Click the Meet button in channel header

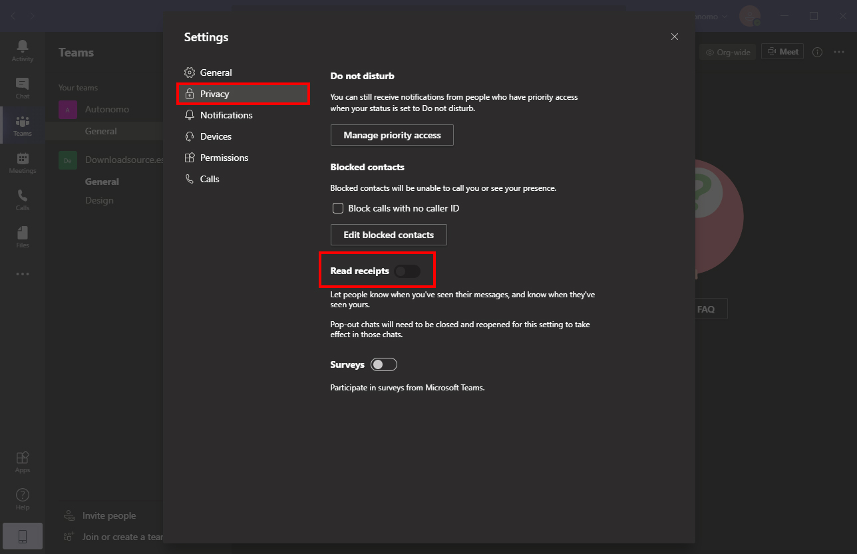coord(782,52)
